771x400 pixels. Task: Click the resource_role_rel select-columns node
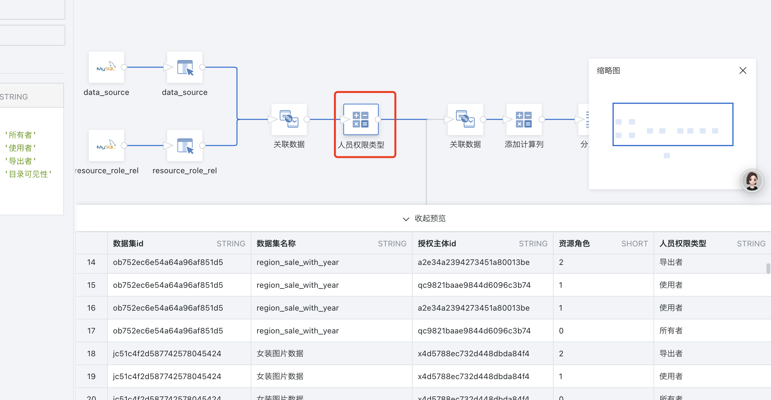click(185, 146)
